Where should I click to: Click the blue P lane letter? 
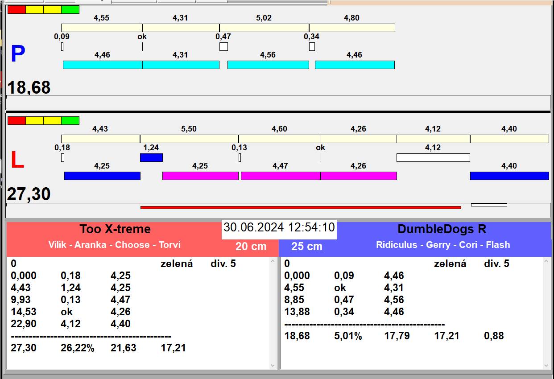click(x=18, y=54)
